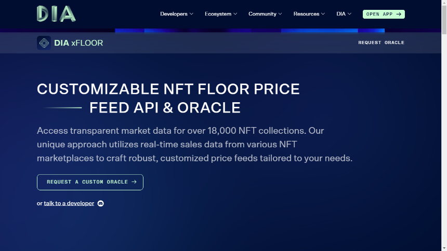Screen dimensions: 447x251
Task: Expand the Ecosystem dropdown chevron
Action: pos(235,14)
